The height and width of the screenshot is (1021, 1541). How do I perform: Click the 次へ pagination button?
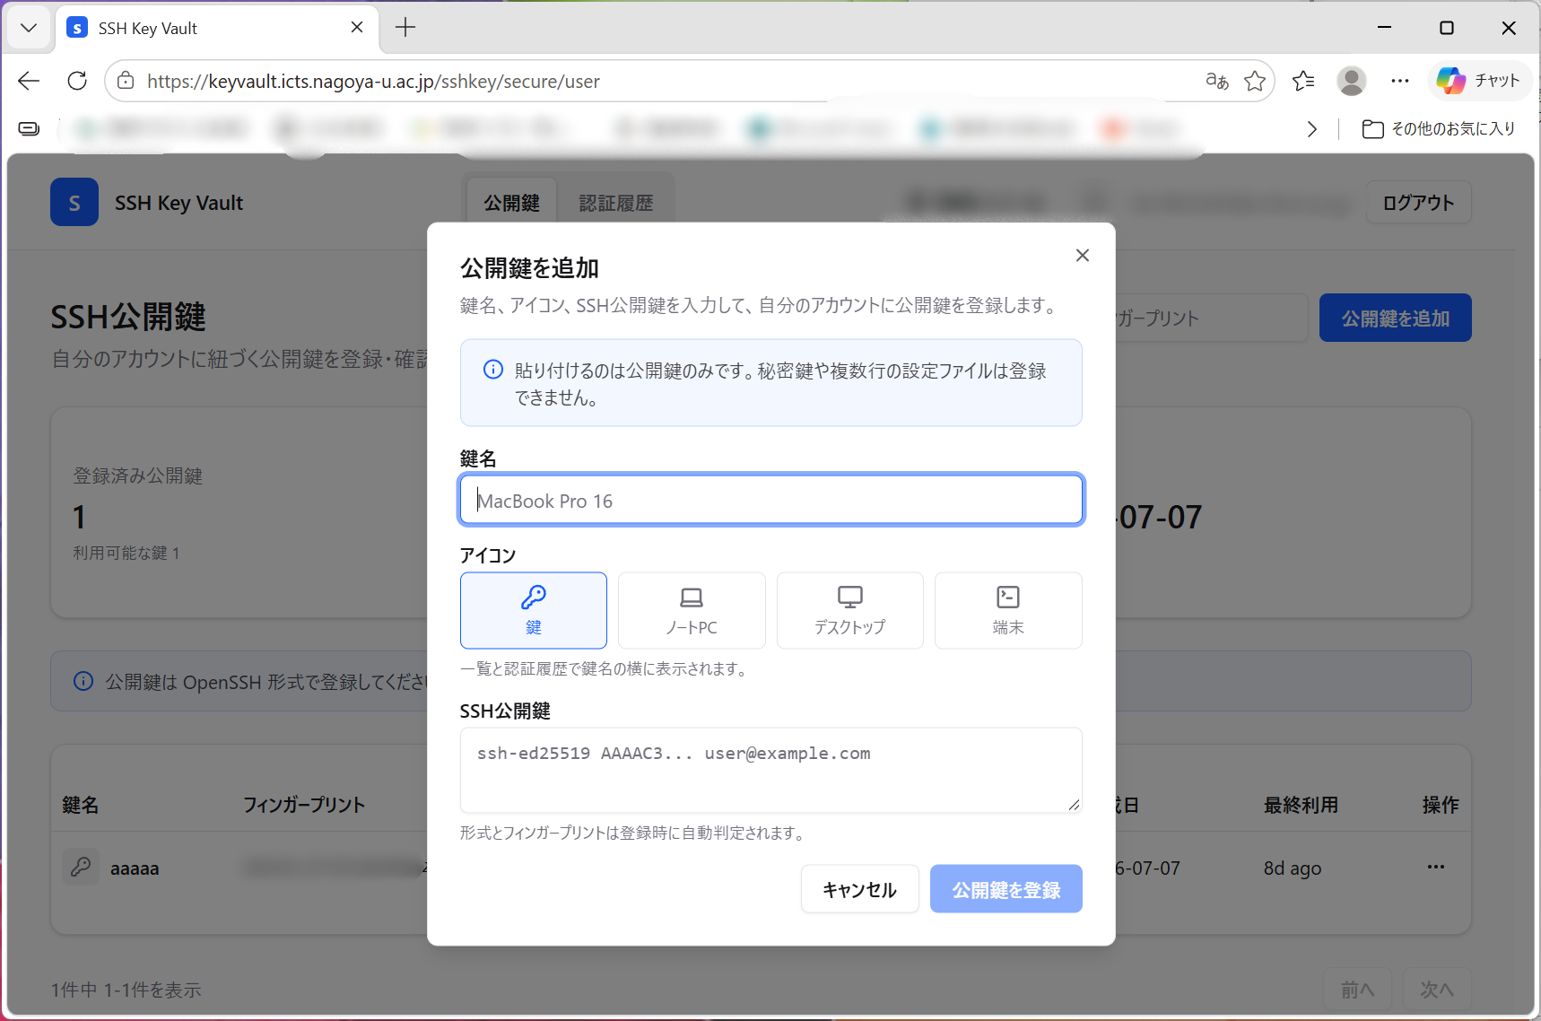pyautogui.click(x=1437, y=990)
